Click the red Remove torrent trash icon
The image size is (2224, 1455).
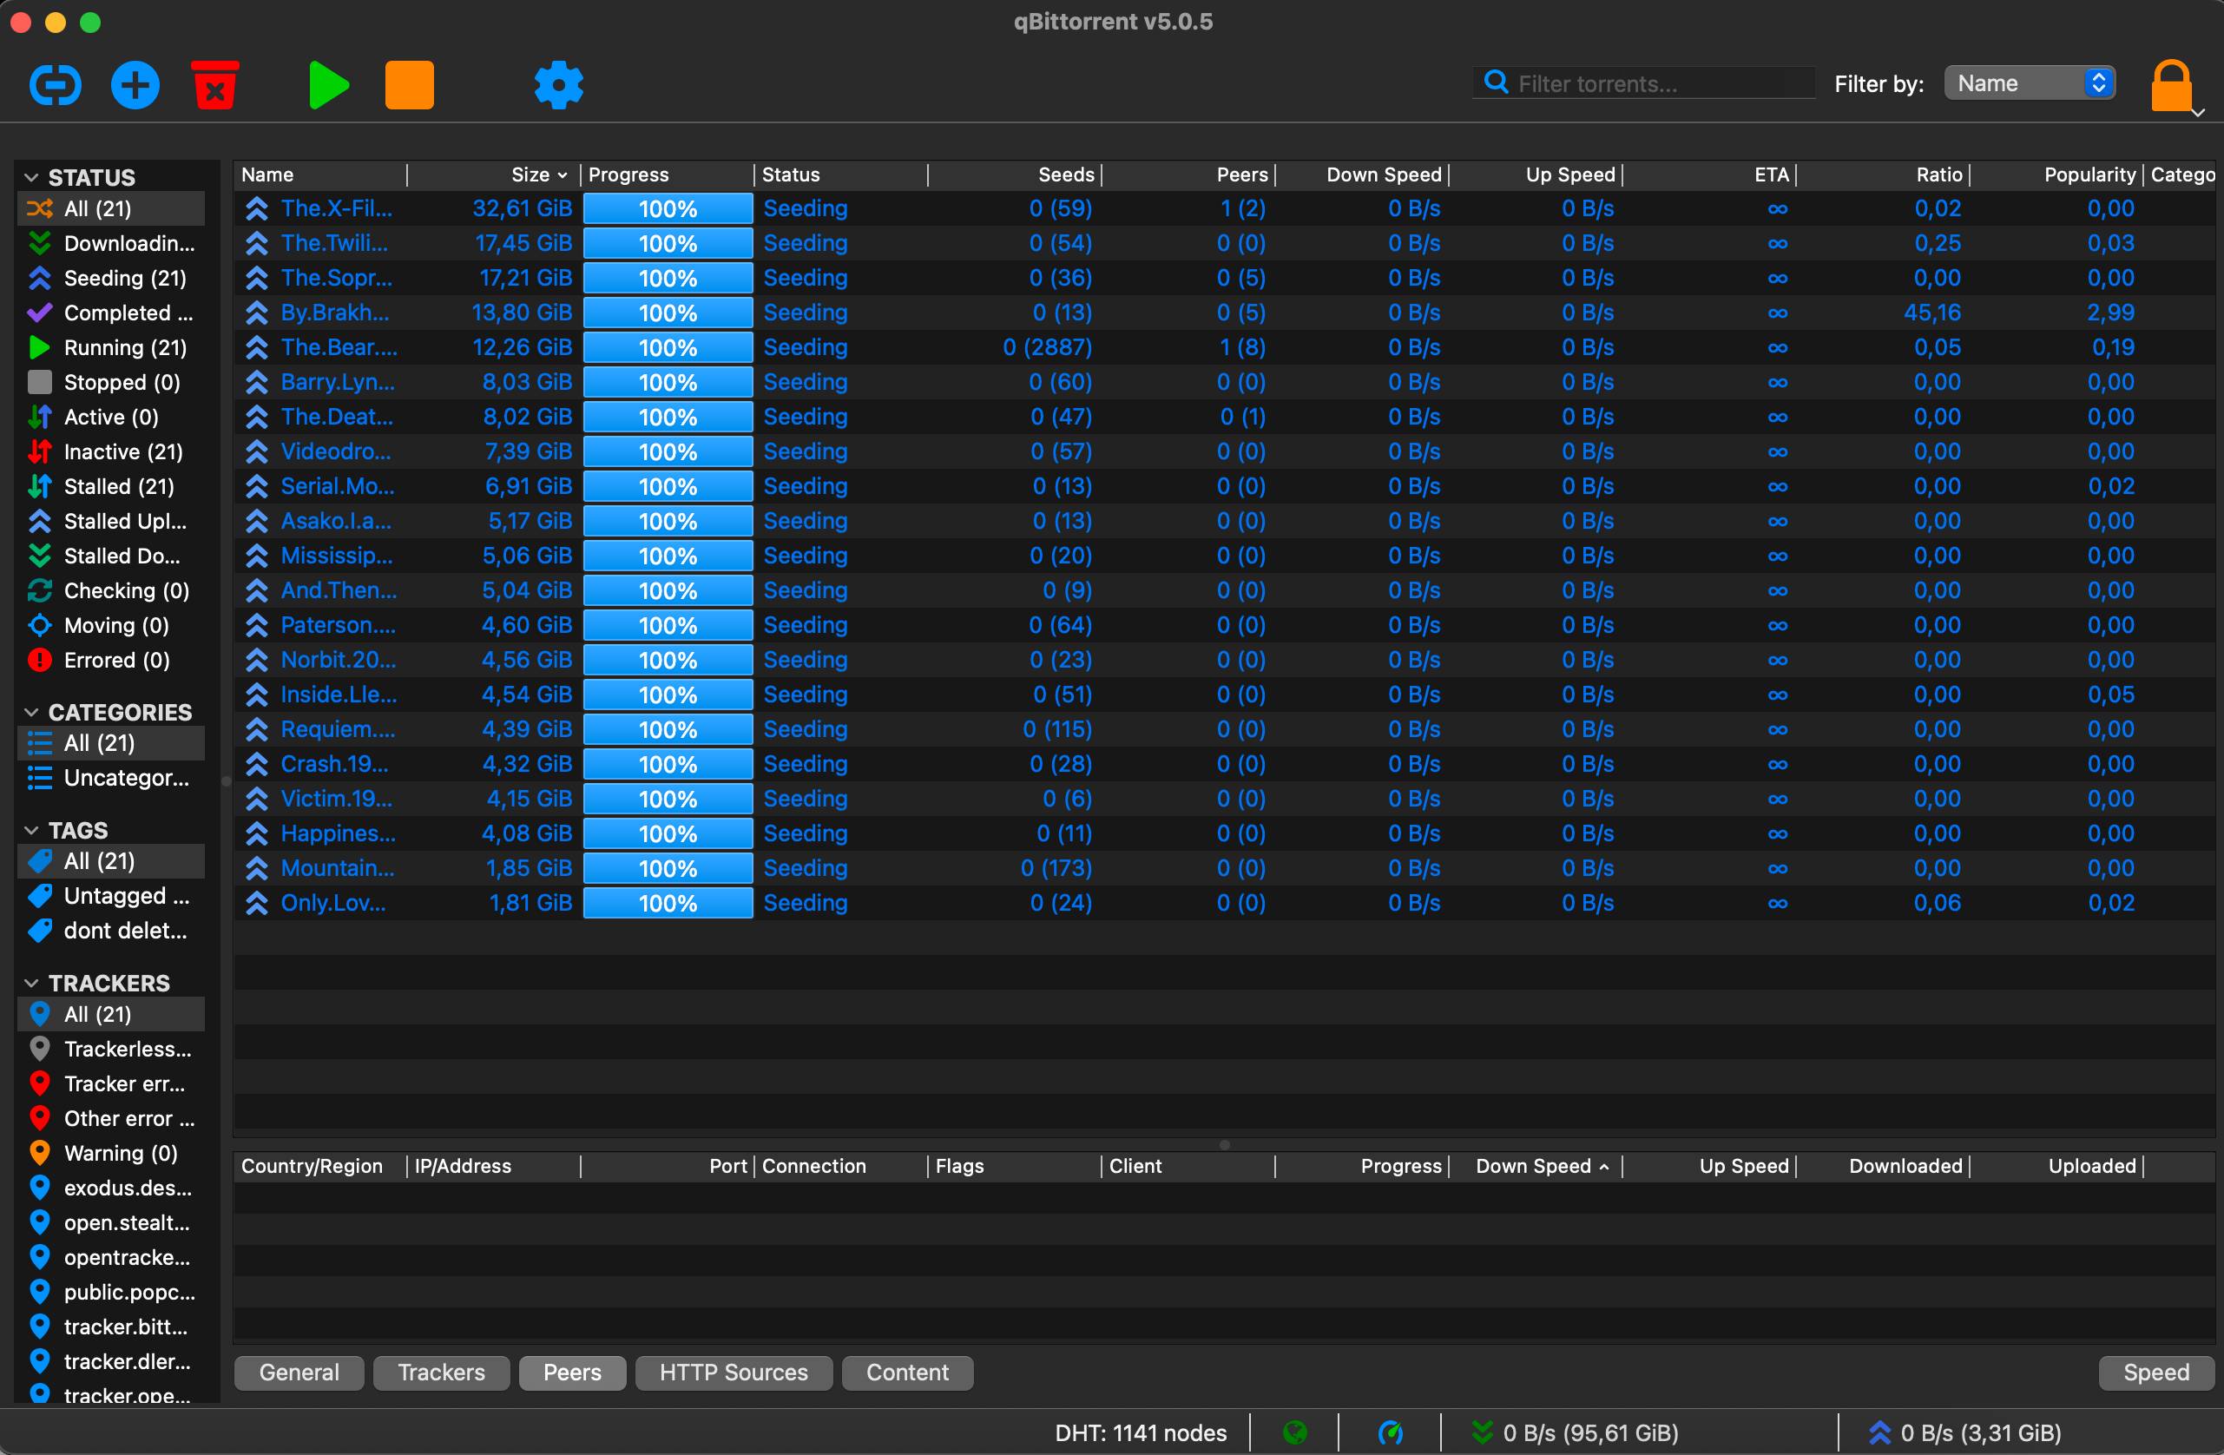215,86
